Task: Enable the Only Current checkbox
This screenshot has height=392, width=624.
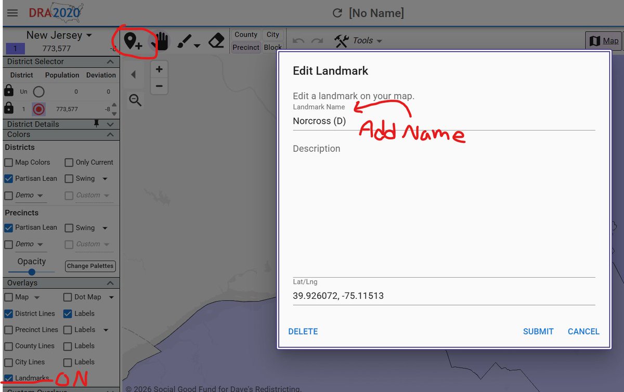Action: click(69, 163)
